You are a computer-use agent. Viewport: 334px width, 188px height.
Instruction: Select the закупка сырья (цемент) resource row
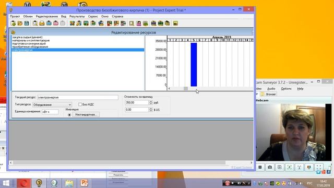coord(78,37)
